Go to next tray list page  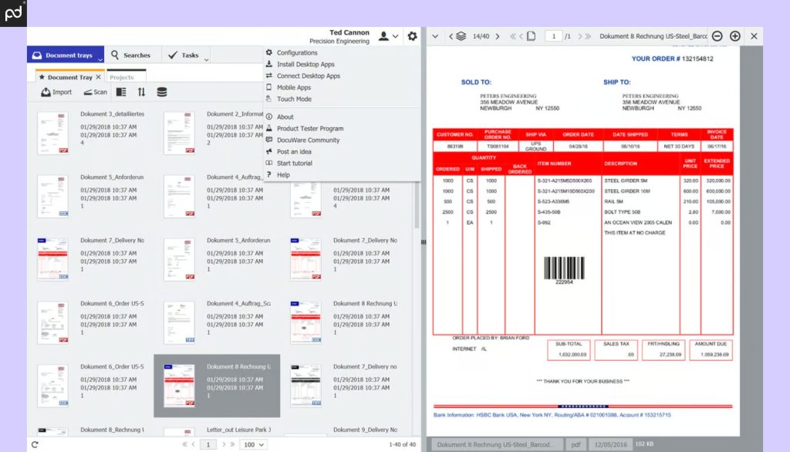pyautogui.click(x=224, y=444)
